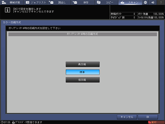Switch to the コピー copy tab
Viewport: 165px width, 124px height.
pyautogui.click(x=107, y=2)
